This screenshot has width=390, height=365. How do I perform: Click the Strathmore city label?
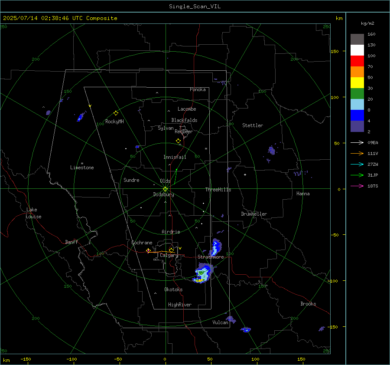[211, 257]
